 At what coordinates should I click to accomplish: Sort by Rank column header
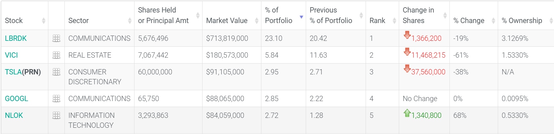pos(394,21)
